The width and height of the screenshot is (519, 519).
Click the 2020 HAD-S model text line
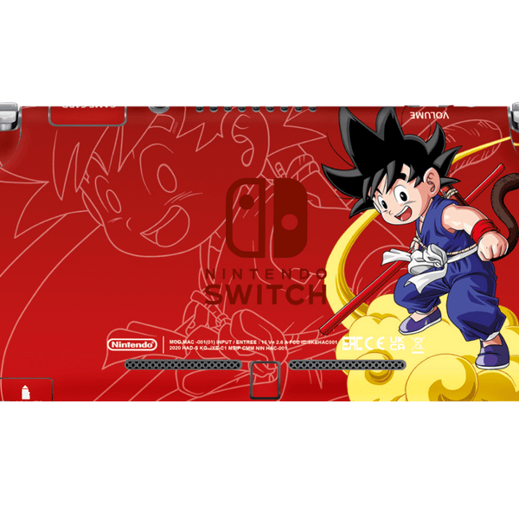(x=228, y=349)
